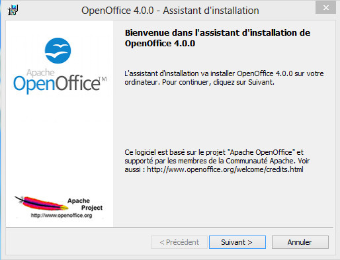Click 'OpenOffice 4.0.0' in the heading's second line
Screen dimensions: 340x260
(x=160, y=43)
